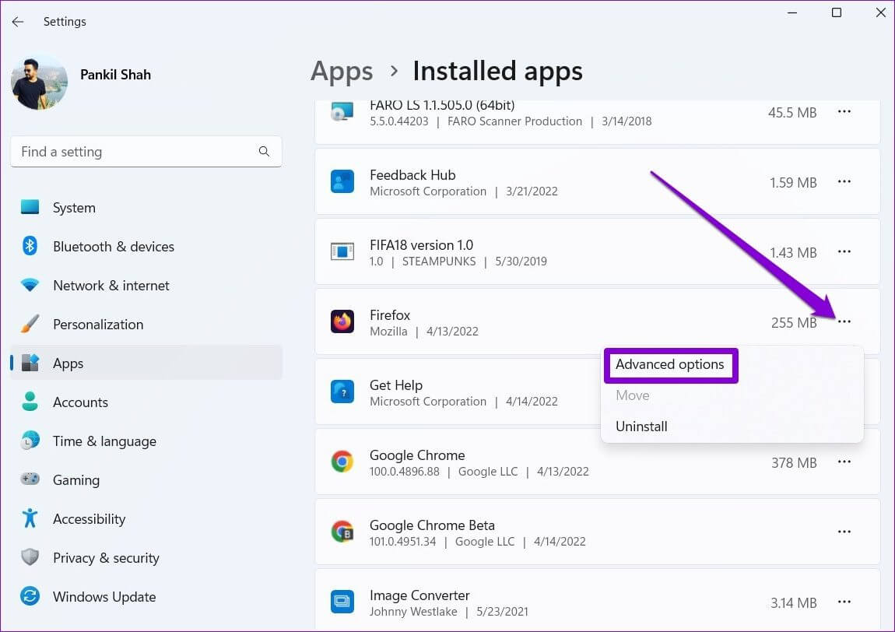Click the Google Chrome Beta name
This screenshot has height=632, width=895.
pyautogui.click(x=432, y=525)
